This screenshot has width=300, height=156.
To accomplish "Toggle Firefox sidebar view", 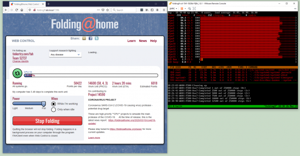I will click(x=152, y=10).
